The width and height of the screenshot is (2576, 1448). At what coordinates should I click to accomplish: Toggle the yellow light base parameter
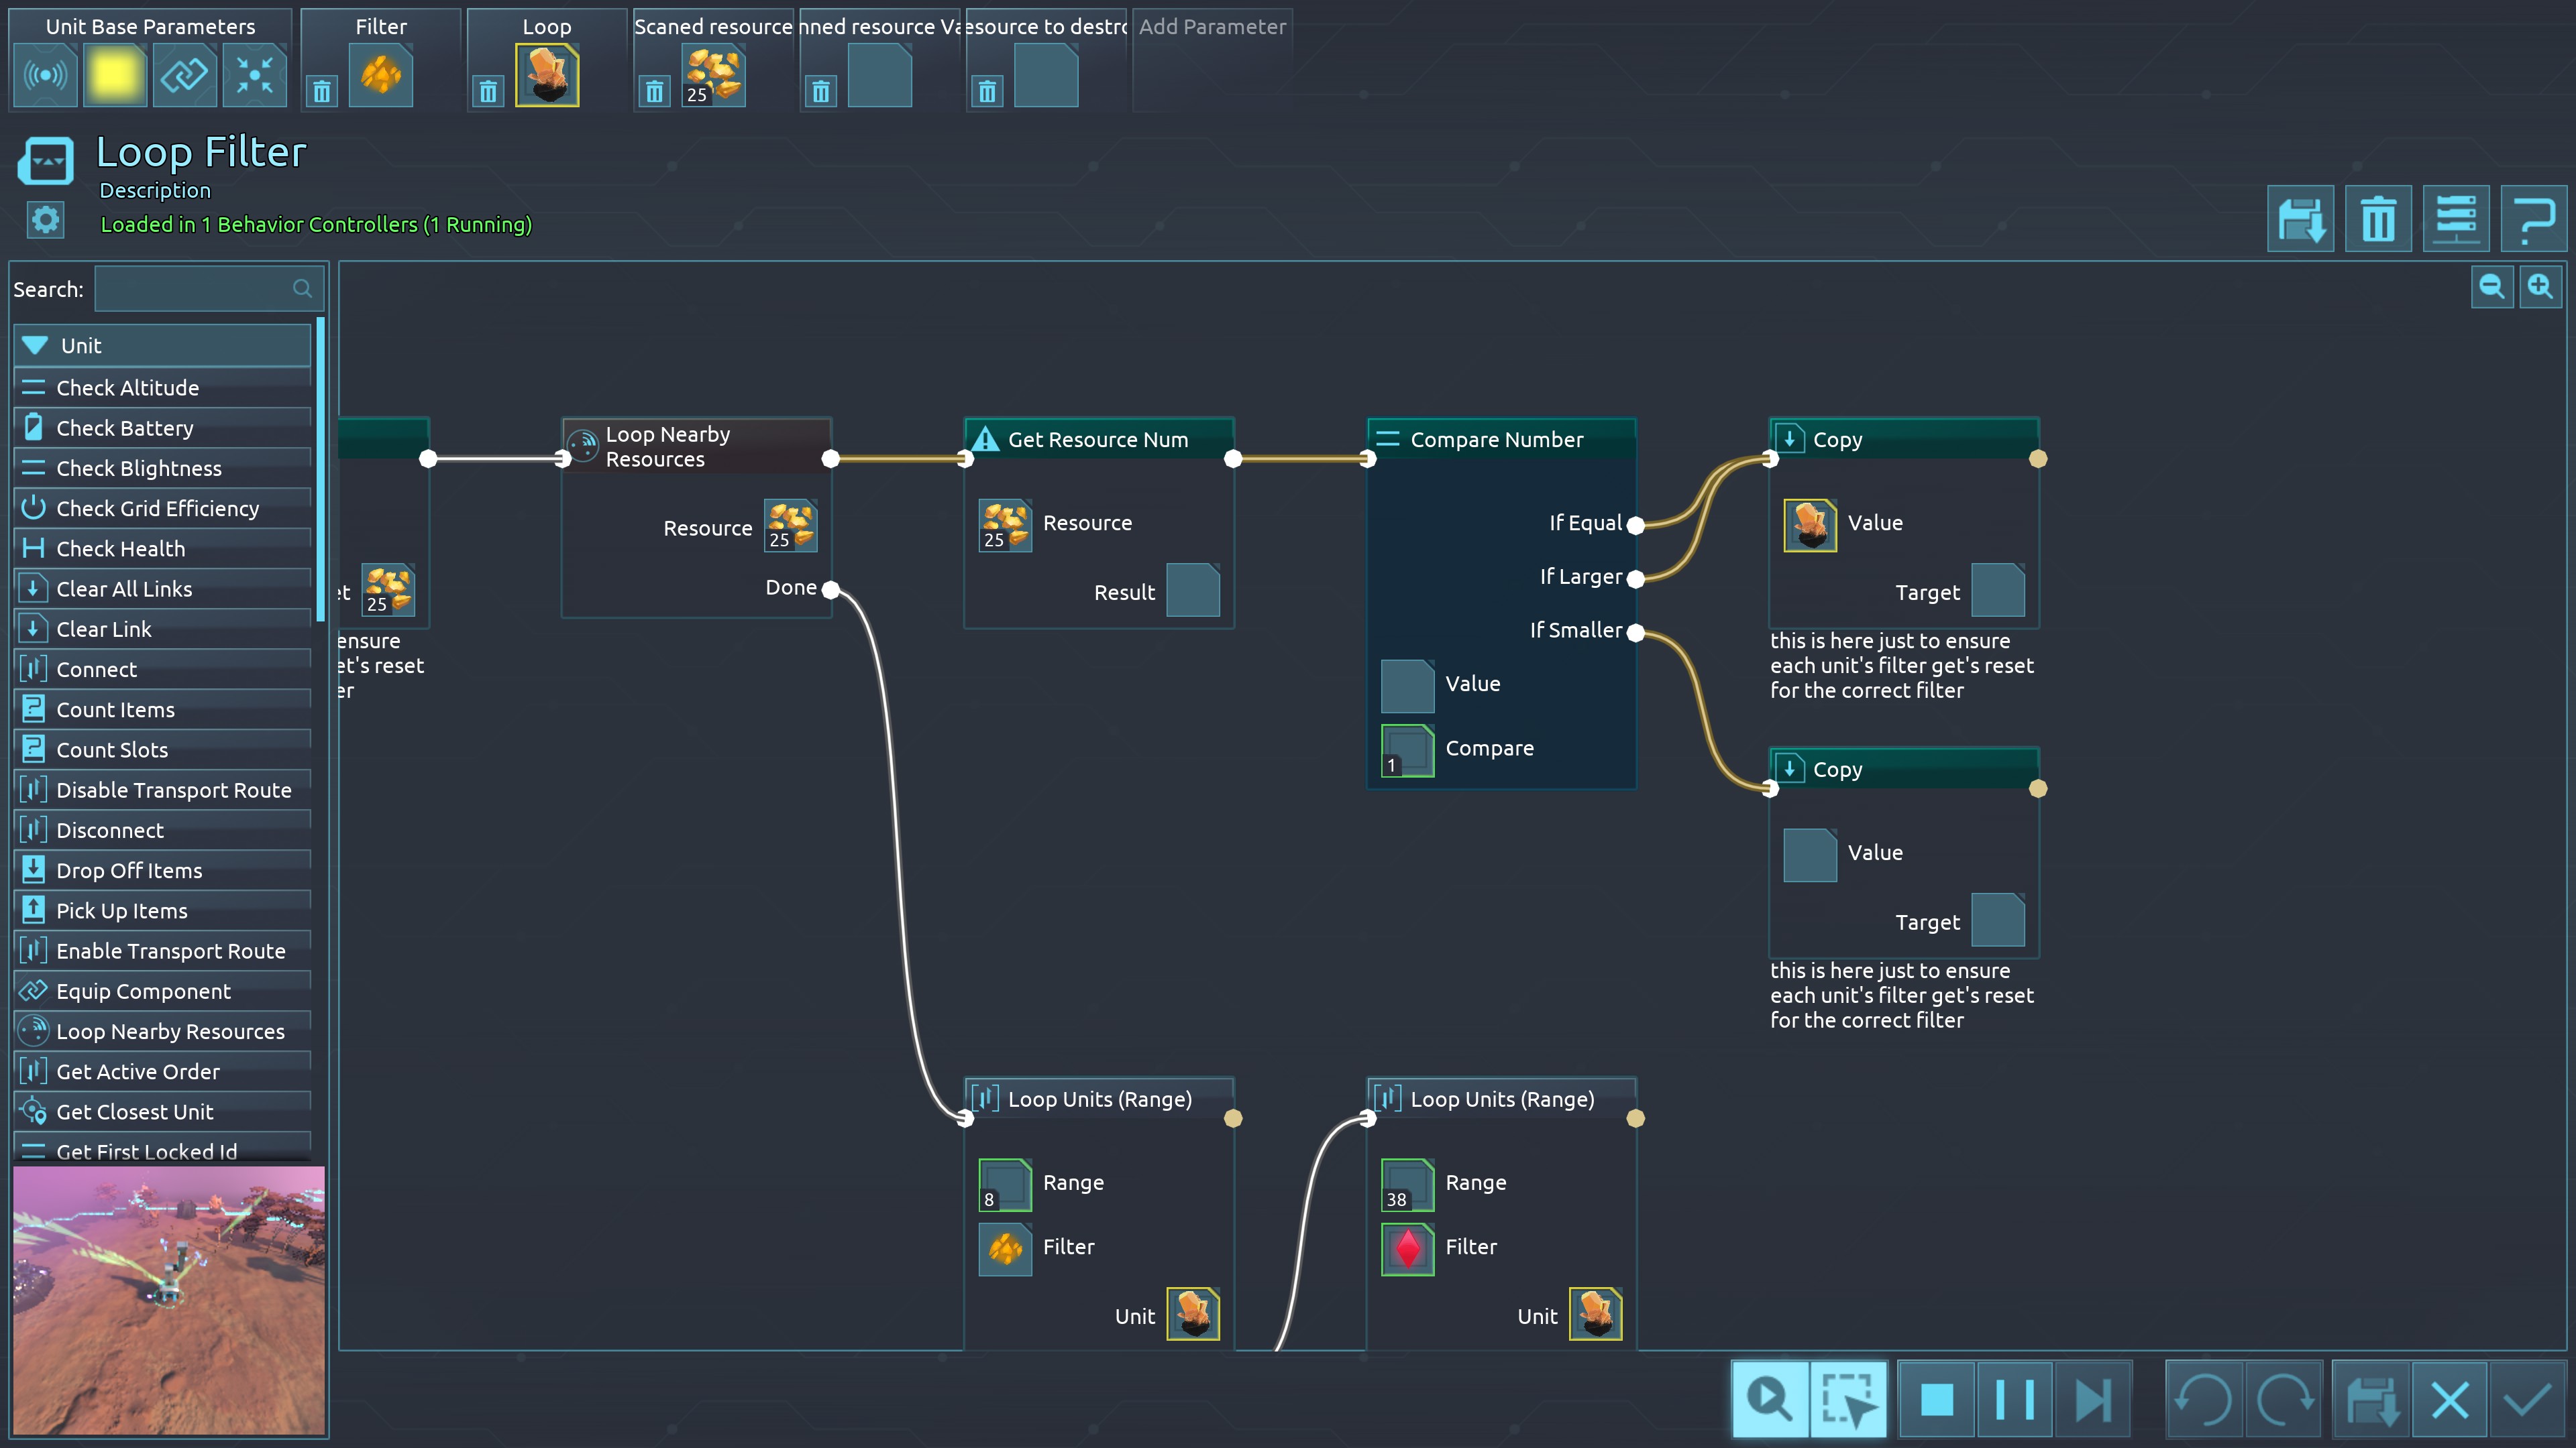click(x=115, y=76)
